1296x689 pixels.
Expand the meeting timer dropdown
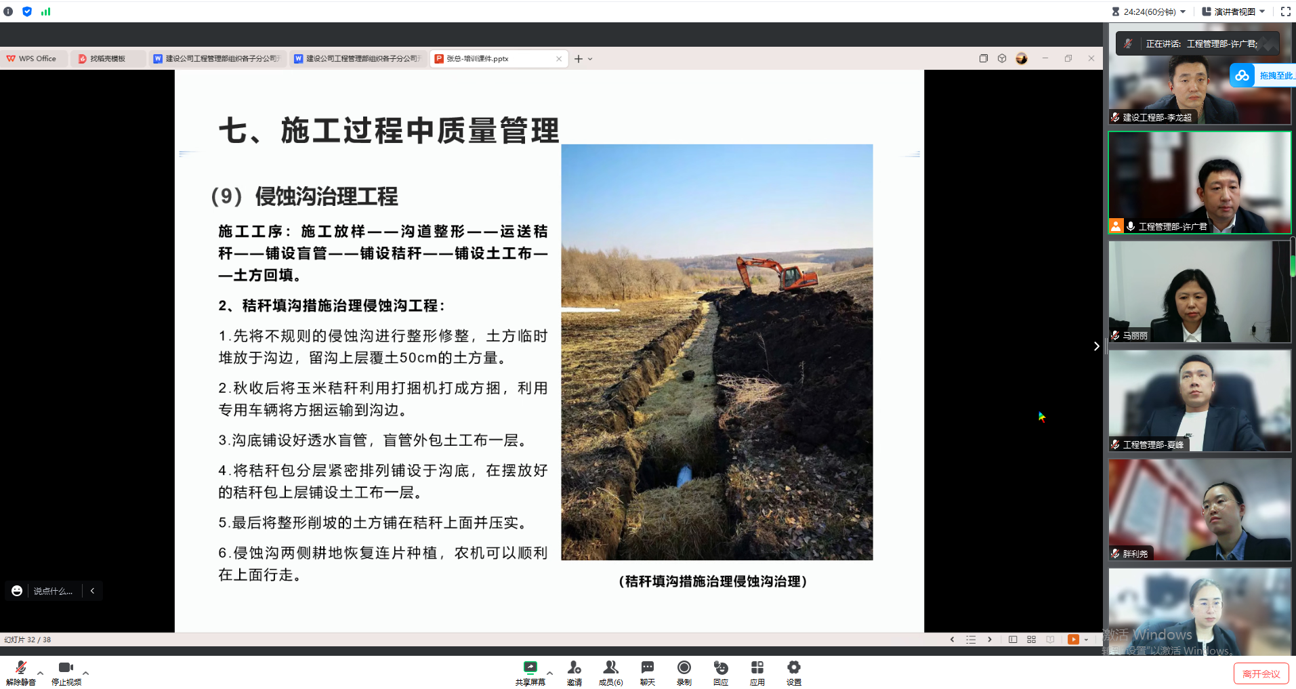(x=1183, y=12)
